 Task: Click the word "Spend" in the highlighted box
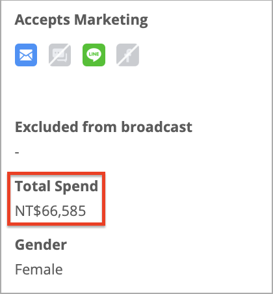(x=76, y=187)
